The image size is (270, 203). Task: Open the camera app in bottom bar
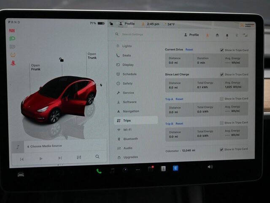(x=125, y=170)
